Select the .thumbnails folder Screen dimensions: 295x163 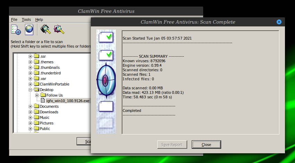click(x=50, y=67)
